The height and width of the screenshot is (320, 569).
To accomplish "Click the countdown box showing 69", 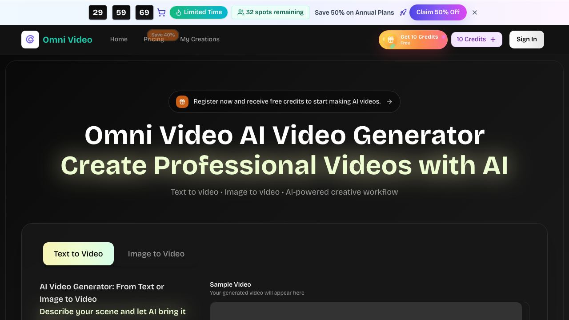I will click(144, 12).
